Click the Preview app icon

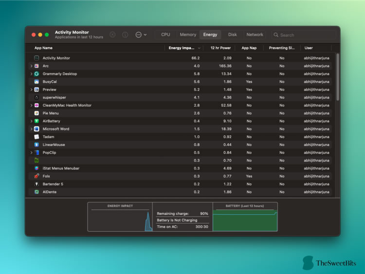pos(36,90)
